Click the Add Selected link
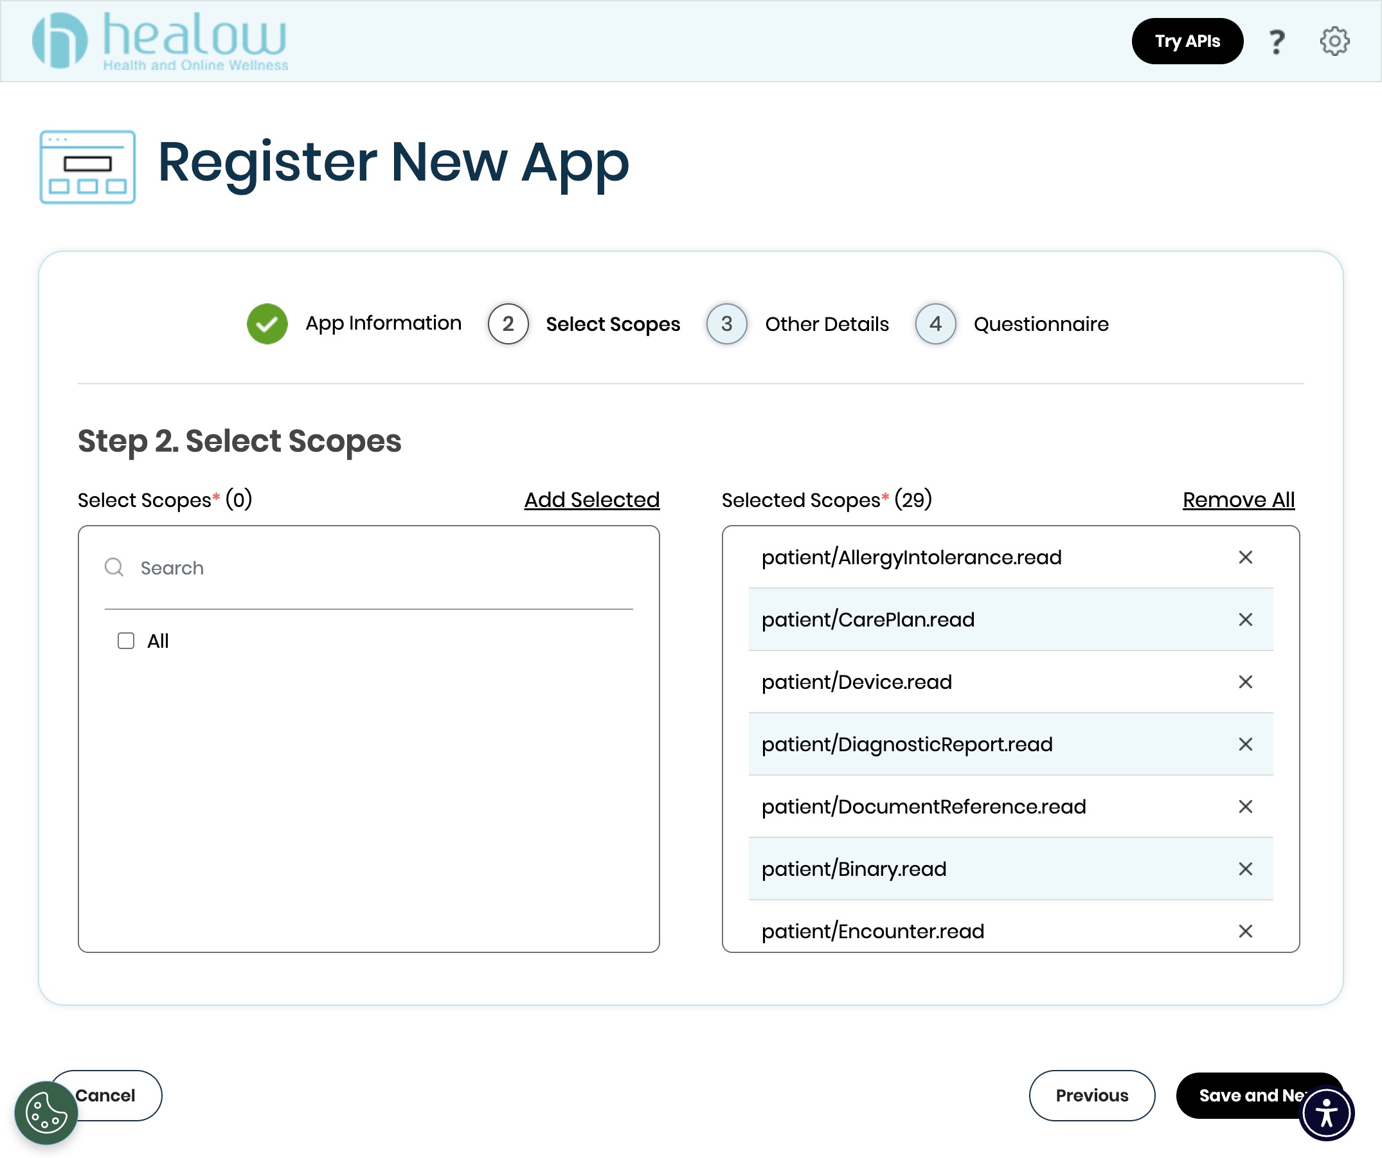Screen dimensions: 1382x1158 coord(591,500)
